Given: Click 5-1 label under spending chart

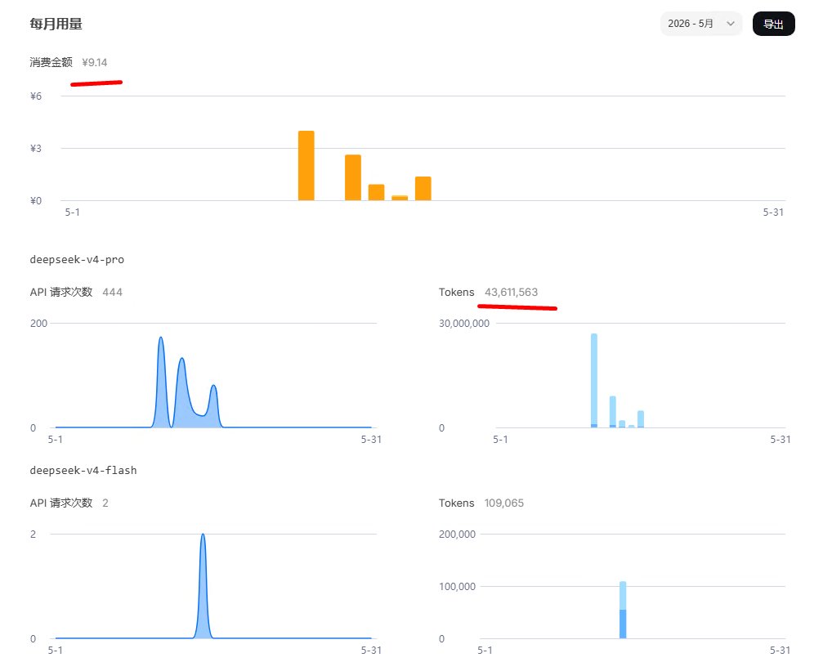Looking at the screenshot, I should [x=72, y=212].
